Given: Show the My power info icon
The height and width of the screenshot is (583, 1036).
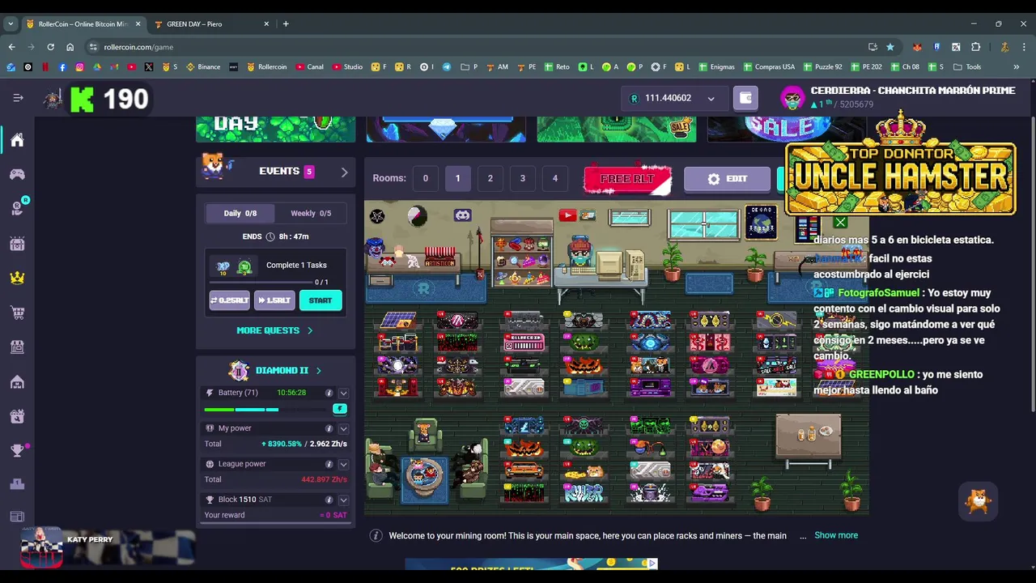Looking at the screenshot, I should (x=329, y=428).
